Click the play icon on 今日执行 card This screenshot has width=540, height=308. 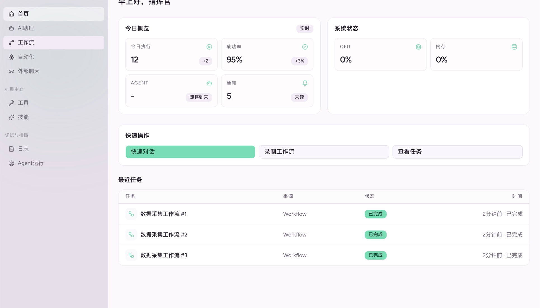[x=209, y=47]
